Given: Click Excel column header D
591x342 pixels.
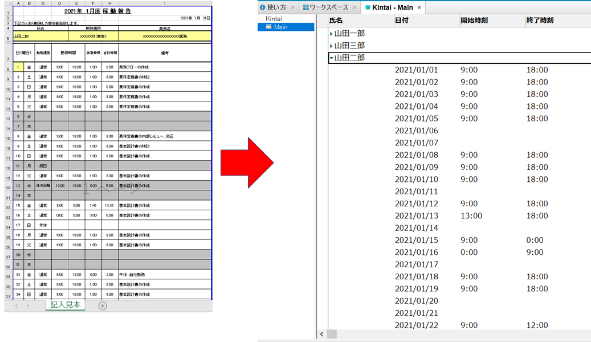Looking at the screenshot, I should tap(59, 3).
